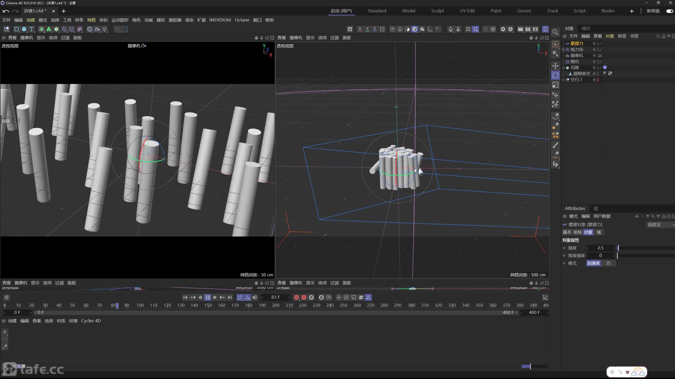Click the live selection tool icon

point(555,44)
